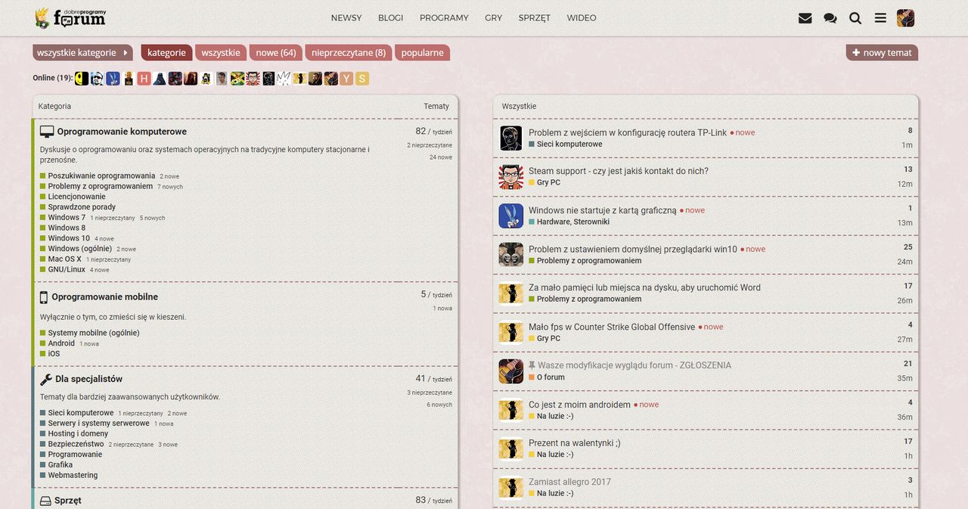Open SPRZĘT in the top menu
This screenshot has height=509, width=968.
[535, 18]
